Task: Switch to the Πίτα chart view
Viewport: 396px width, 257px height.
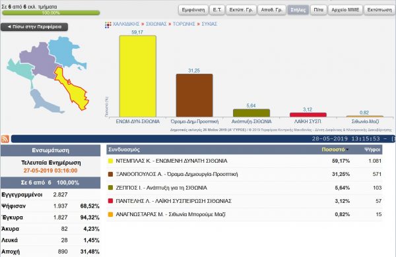Action: pyautogui.click(x=318, y=10)
